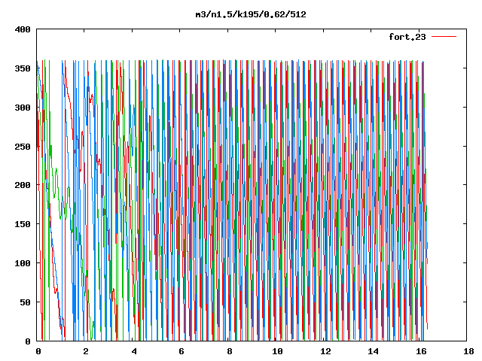Click the y-axis label 350
The image size is (482, 361).
coord(23,68)
